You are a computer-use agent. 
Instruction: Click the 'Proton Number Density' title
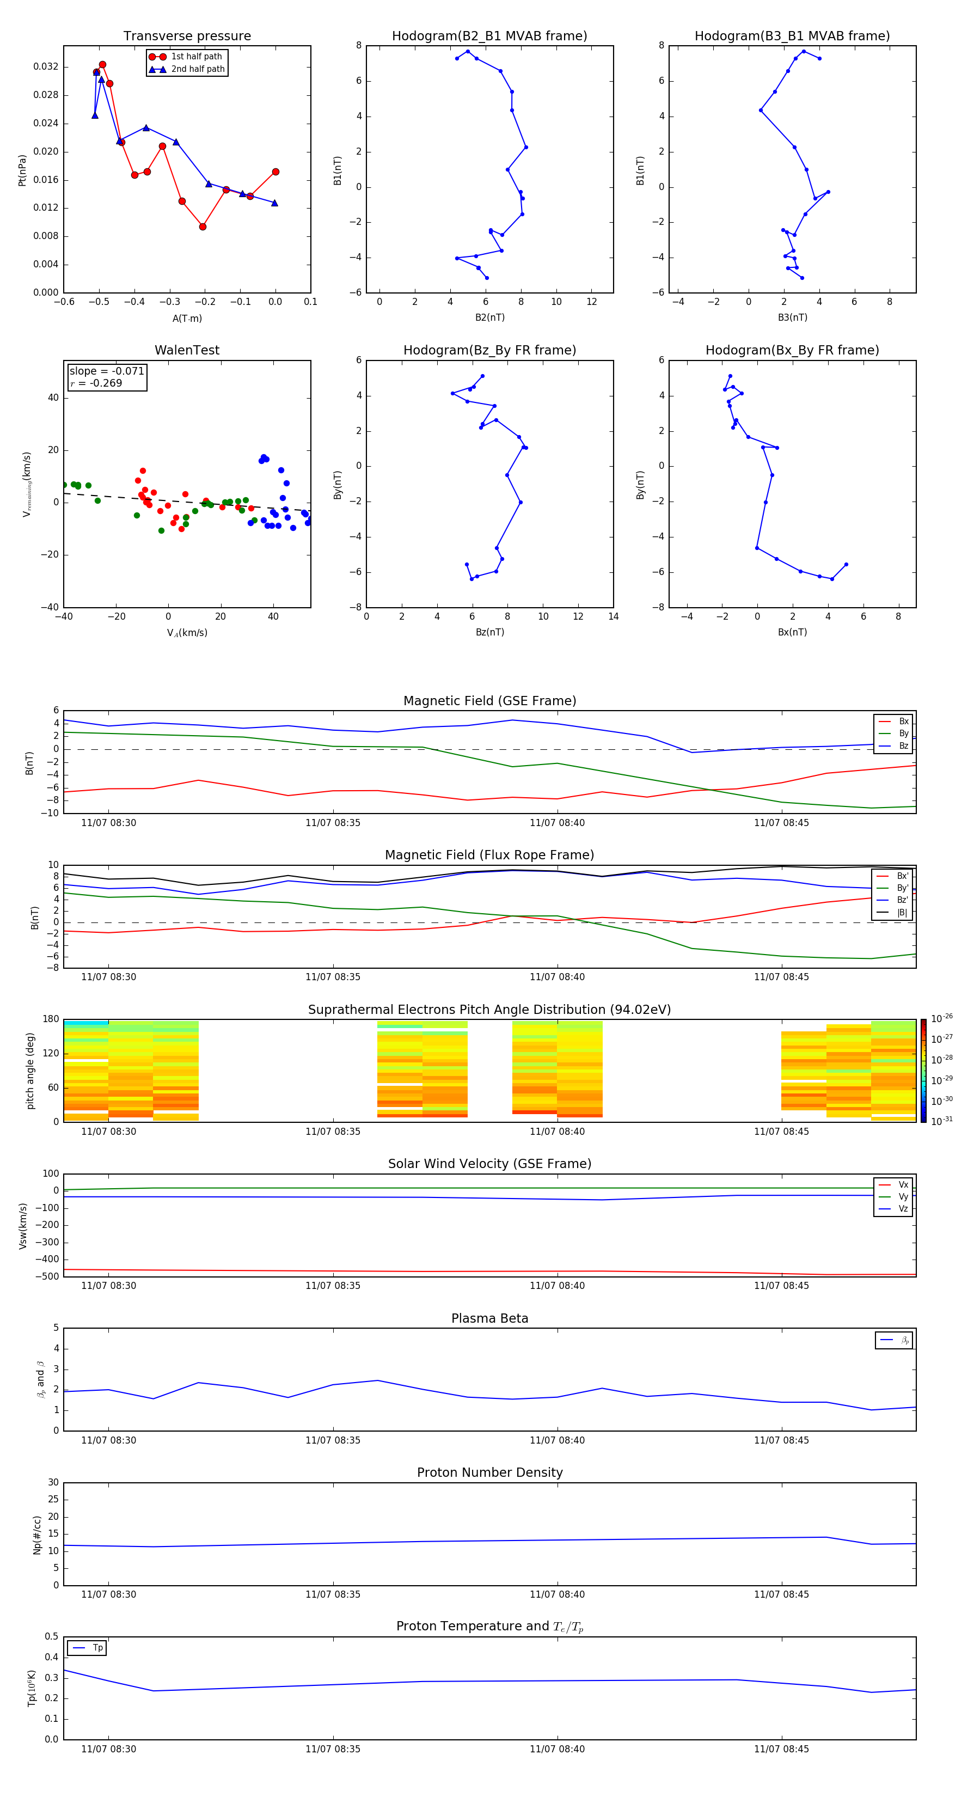pyautogui.click(x=489, y=1472)
